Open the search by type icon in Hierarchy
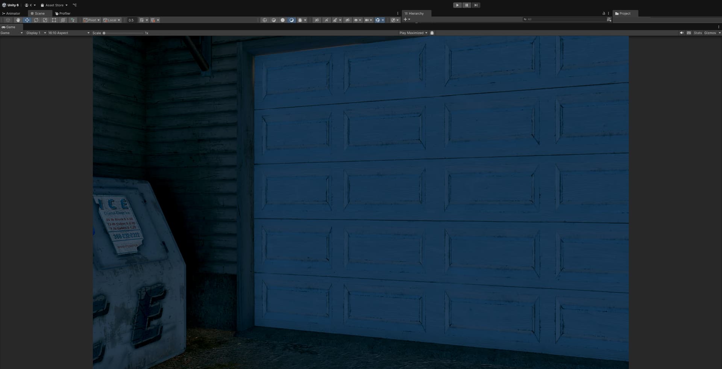 (608, 19)
